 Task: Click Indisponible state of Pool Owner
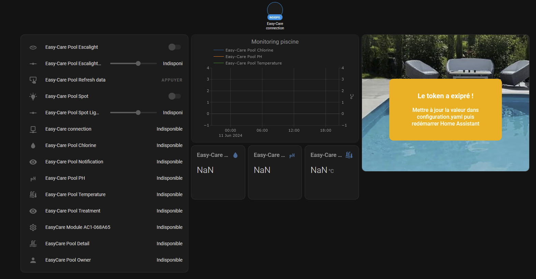point(170,260)
